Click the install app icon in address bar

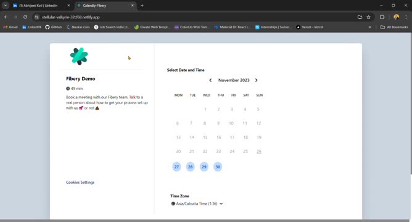point(360,17)
